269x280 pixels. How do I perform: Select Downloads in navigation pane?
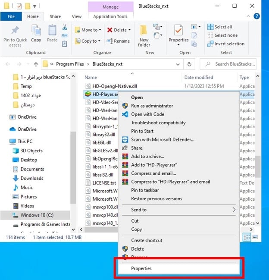[28, 178]
